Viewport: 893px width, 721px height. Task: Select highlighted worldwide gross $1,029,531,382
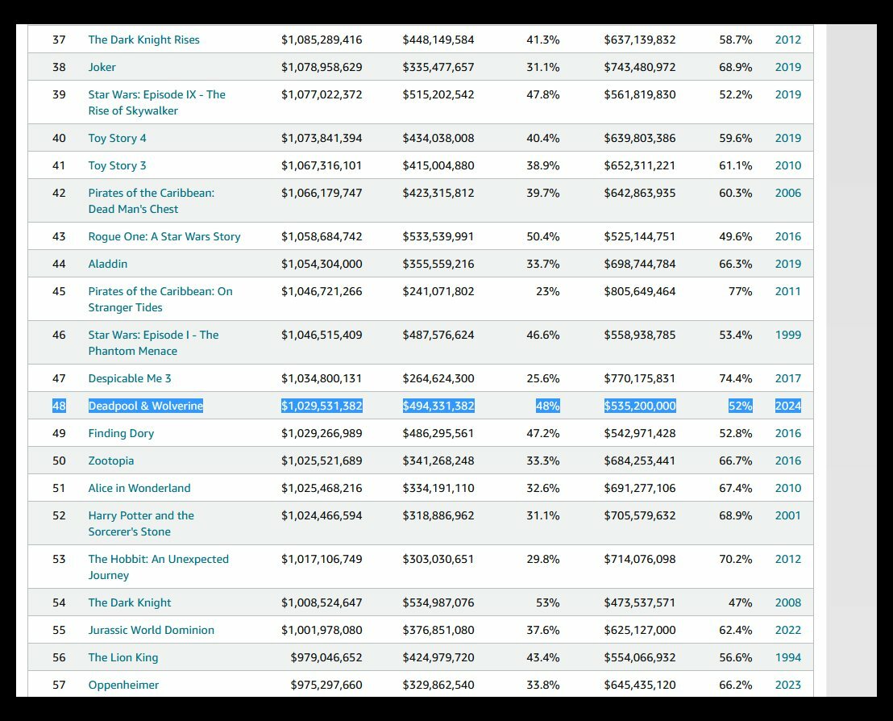click(x=322, y=406)
